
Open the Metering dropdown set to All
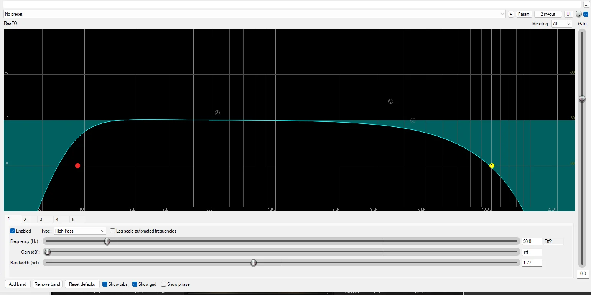click(561, 24)
